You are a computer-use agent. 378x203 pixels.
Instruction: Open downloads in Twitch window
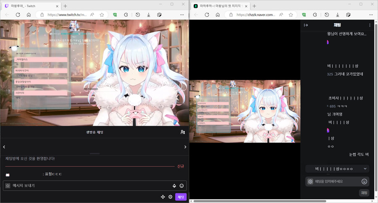[149, 15]
